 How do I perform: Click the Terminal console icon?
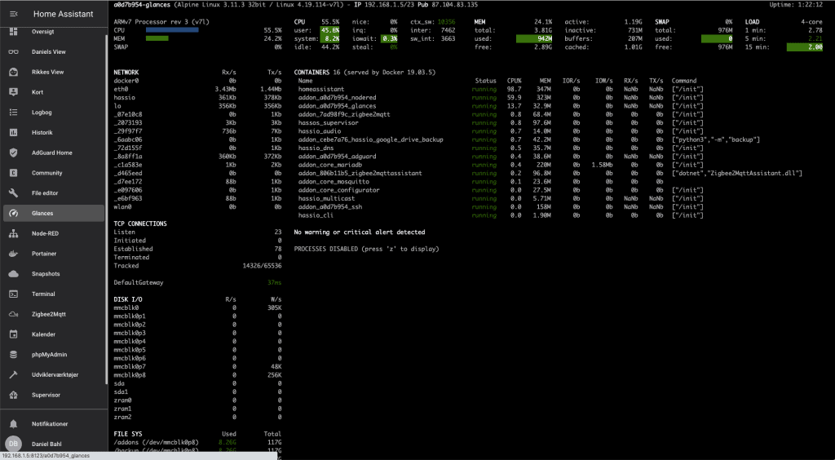coord(13,294)
